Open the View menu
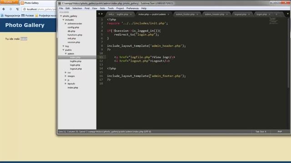Viewport: 291px width, 163px height. coord(95,8)
